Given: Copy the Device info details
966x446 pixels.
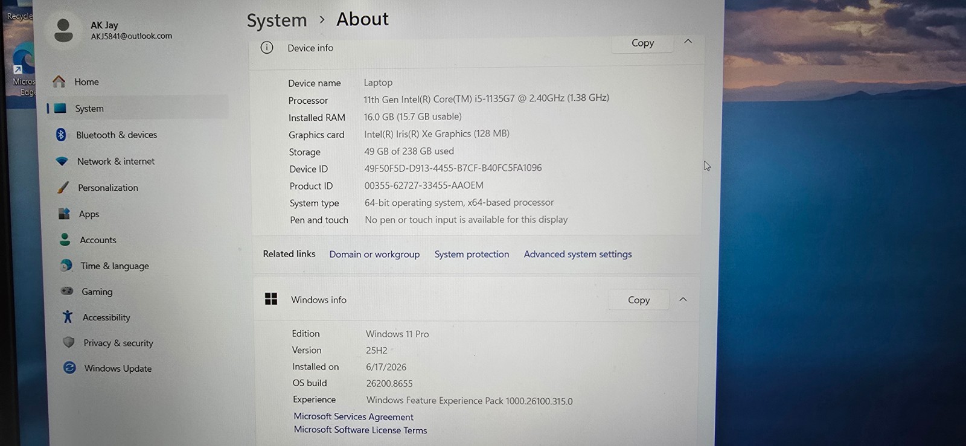Looking at the screenshot, I should tap(642, 43).
